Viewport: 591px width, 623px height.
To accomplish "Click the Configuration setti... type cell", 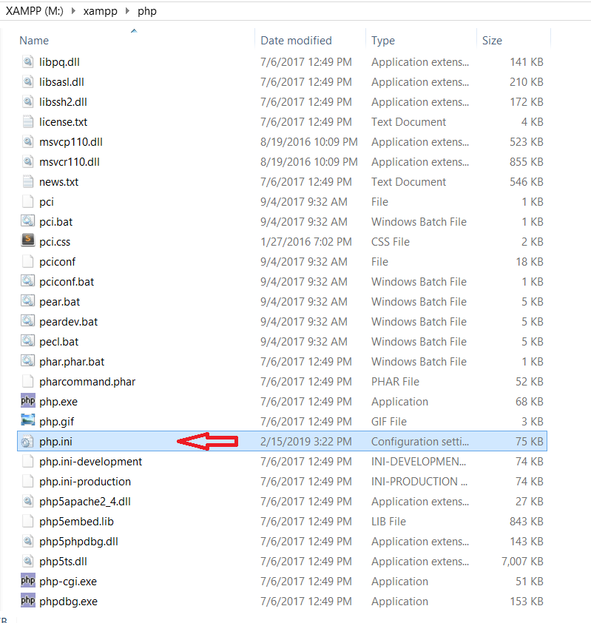I will 420,442.
